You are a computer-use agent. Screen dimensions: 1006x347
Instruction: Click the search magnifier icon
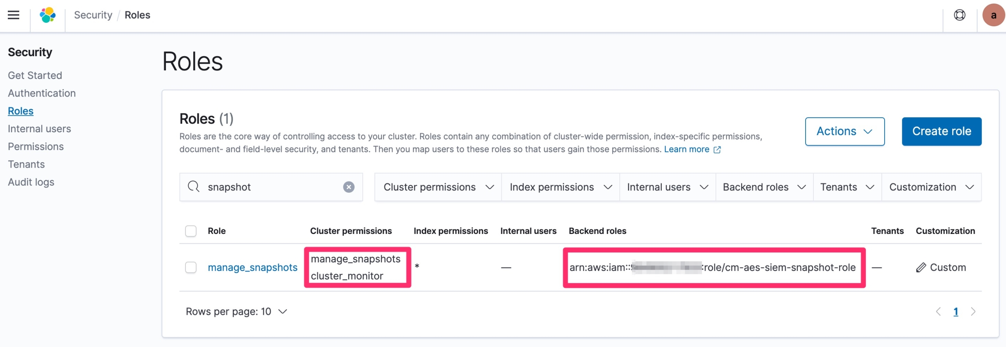[193, 187]
